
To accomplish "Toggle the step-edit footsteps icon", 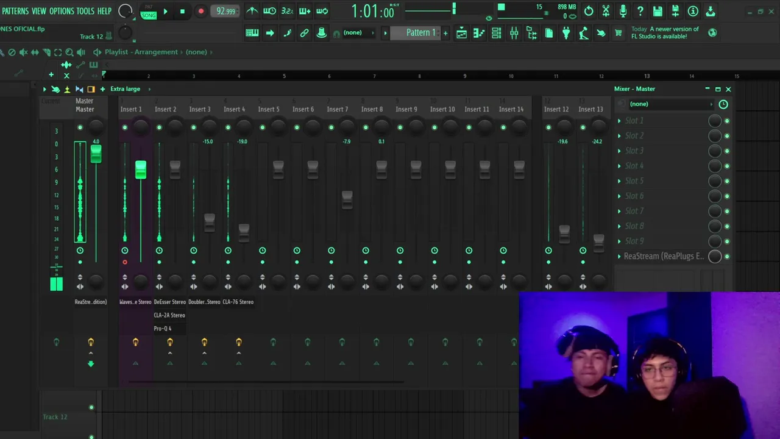I will (287, 33).
